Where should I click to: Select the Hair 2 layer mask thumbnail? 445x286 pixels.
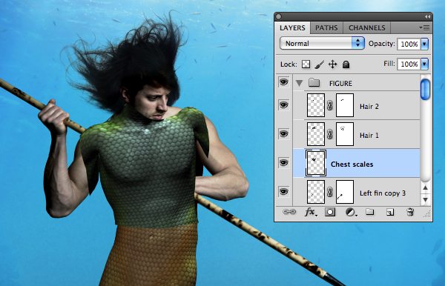(345, 105)
